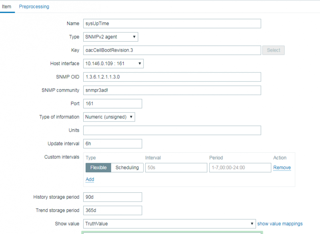Click the SNMP OID input field
This screenshot has width=320, height=234.
172,77
